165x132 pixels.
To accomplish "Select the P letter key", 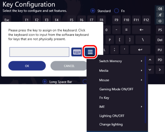I will (x=110, y=40).
